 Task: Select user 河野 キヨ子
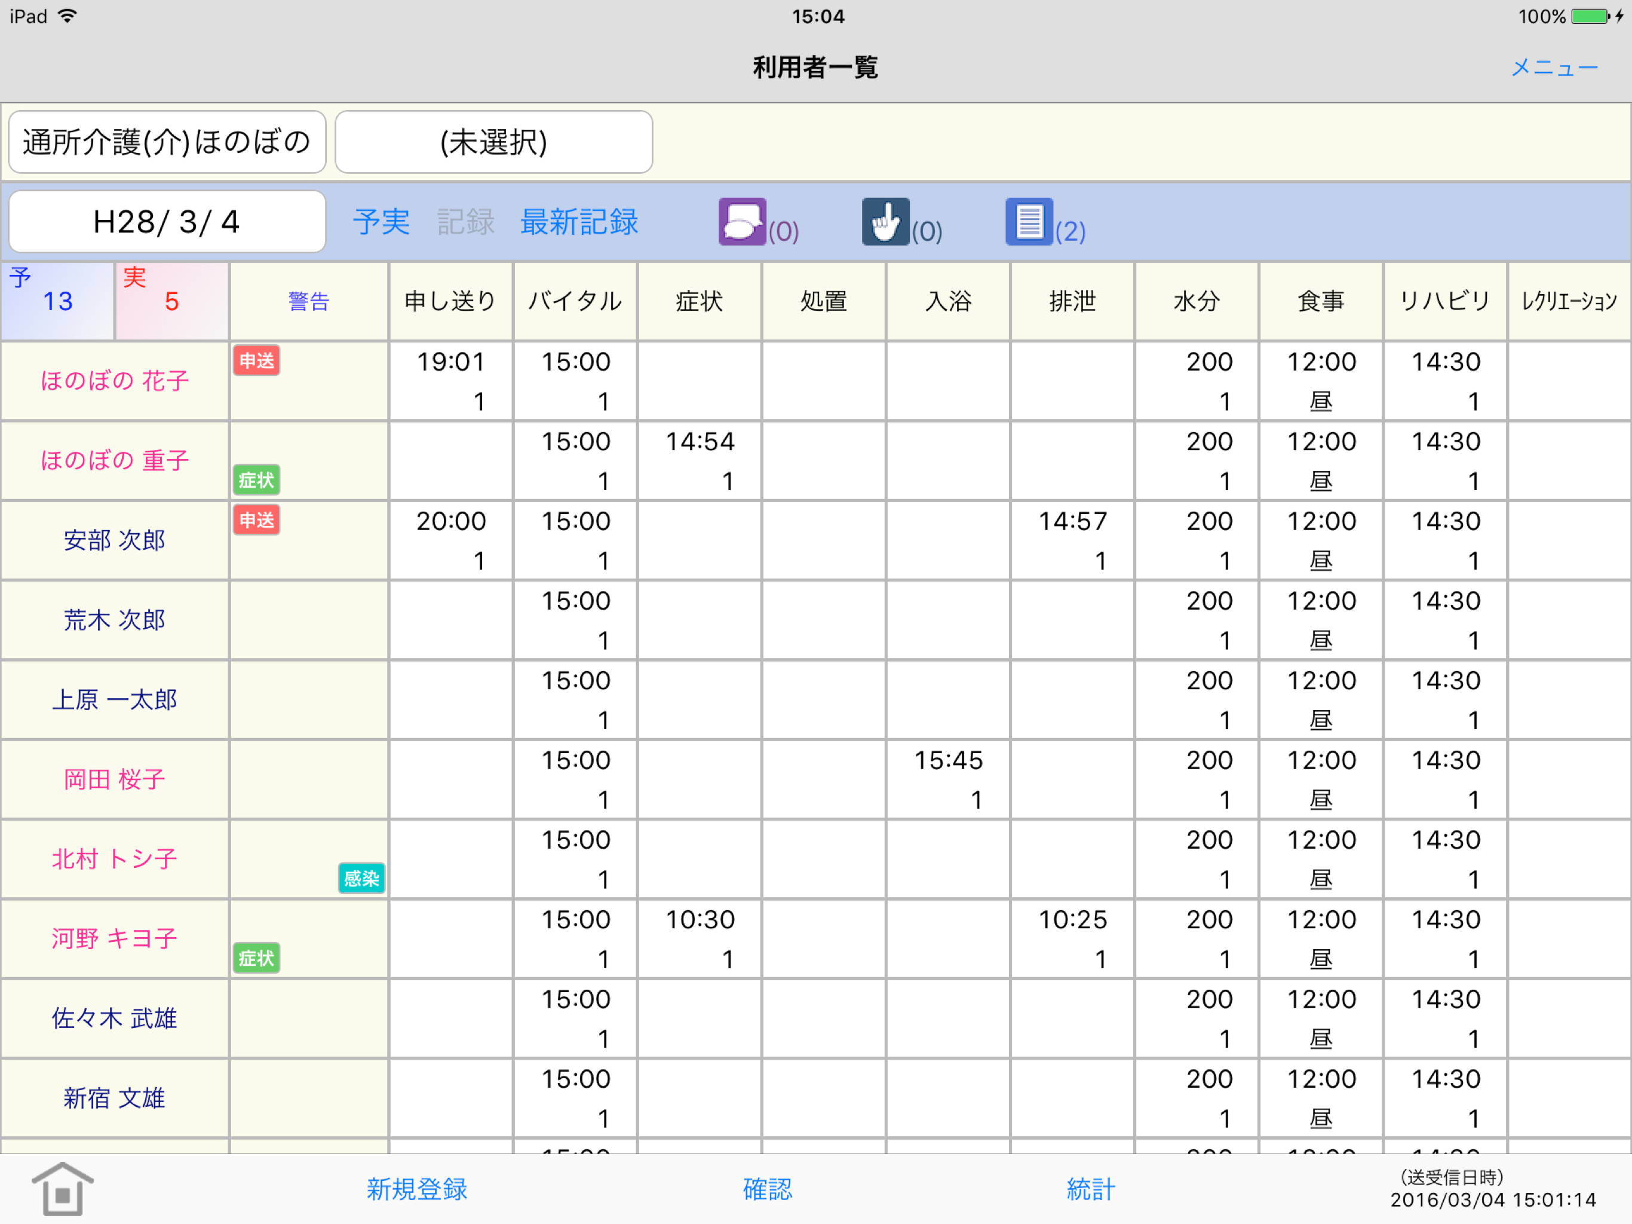click(x=114, y=939)
